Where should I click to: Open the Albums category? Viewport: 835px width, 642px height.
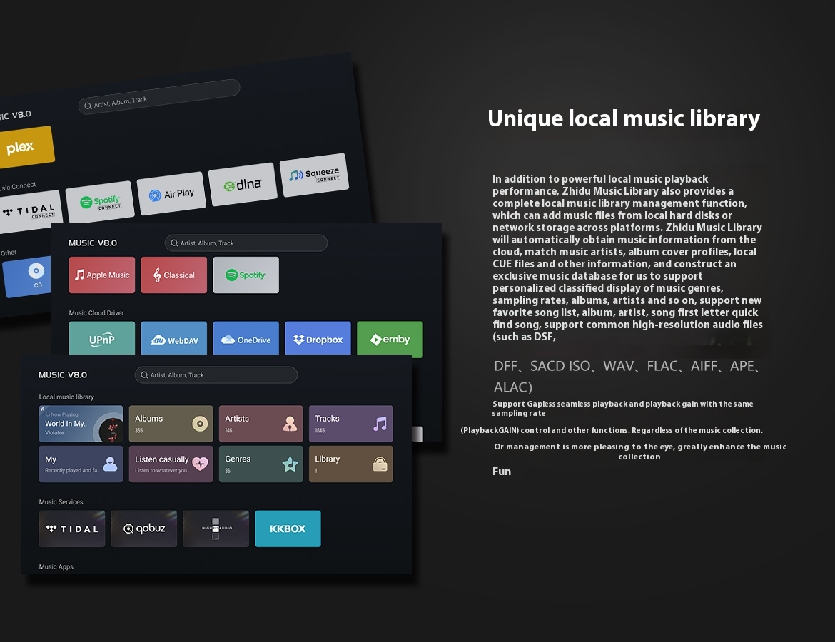click(171, 424)
